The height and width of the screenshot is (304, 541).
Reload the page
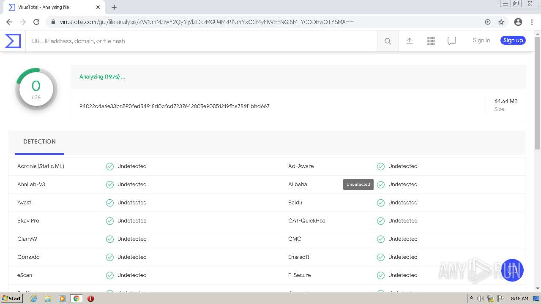(36, 22)
